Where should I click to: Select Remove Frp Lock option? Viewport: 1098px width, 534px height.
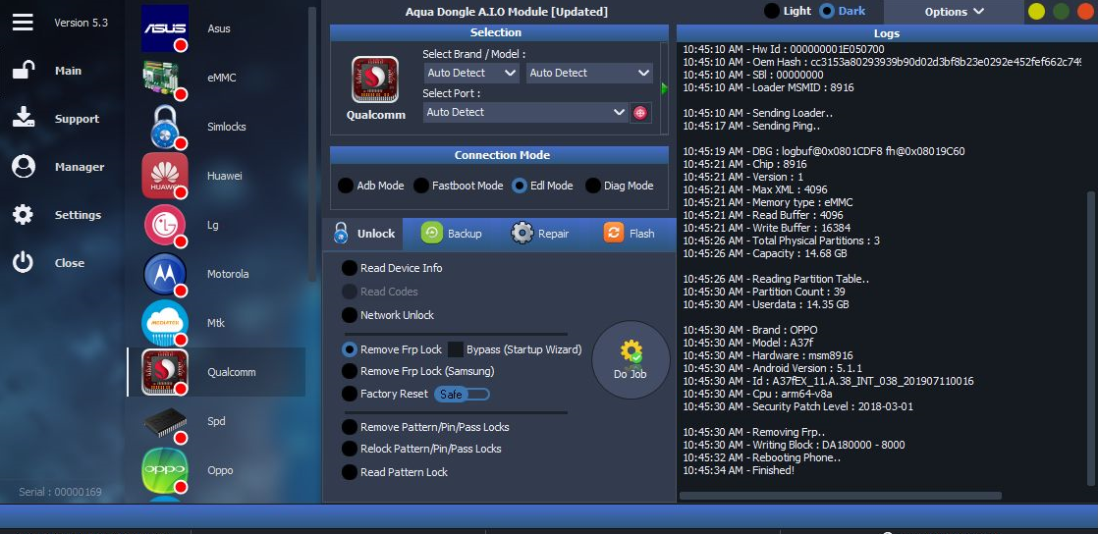click(x=349, y=349)
